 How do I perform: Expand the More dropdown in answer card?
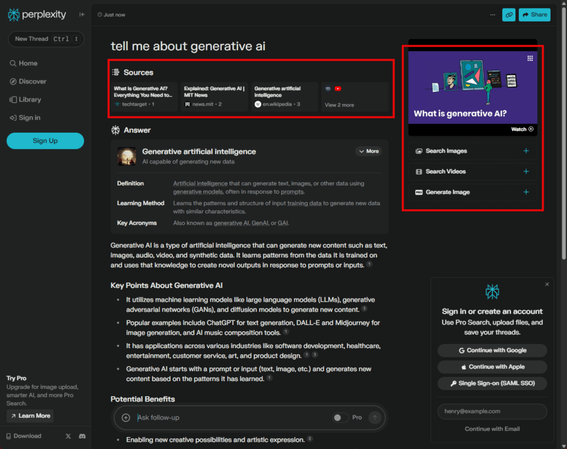point(369,151)
